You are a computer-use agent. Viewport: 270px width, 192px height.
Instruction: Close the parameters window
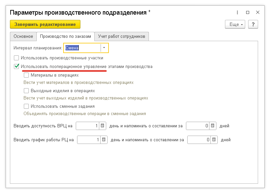click(x=258, y=13)
